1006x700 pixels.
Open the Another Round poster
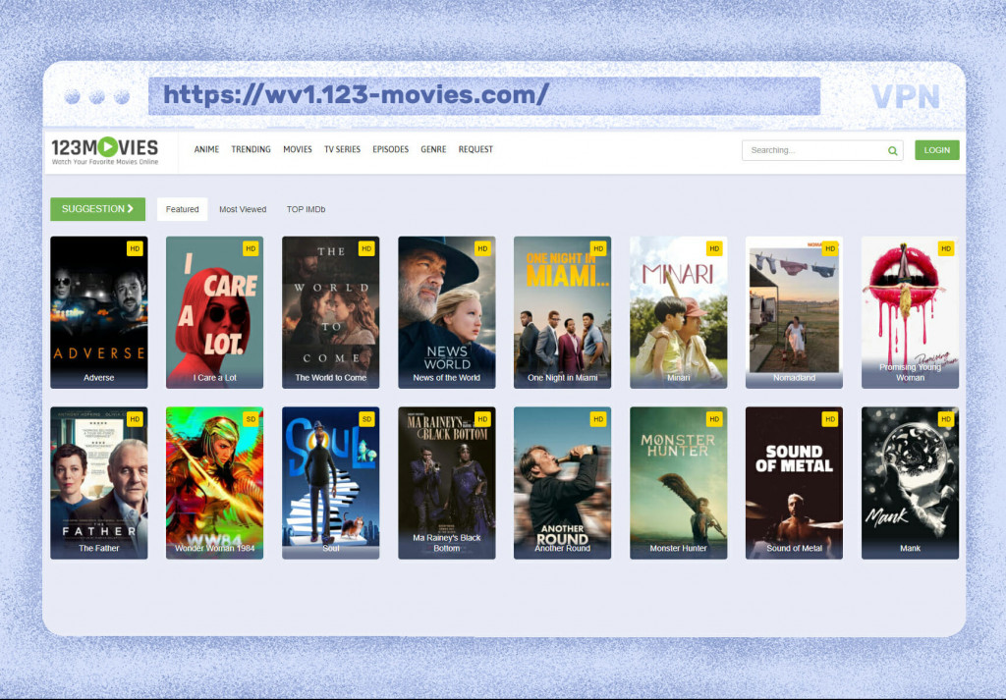(562, 483)
